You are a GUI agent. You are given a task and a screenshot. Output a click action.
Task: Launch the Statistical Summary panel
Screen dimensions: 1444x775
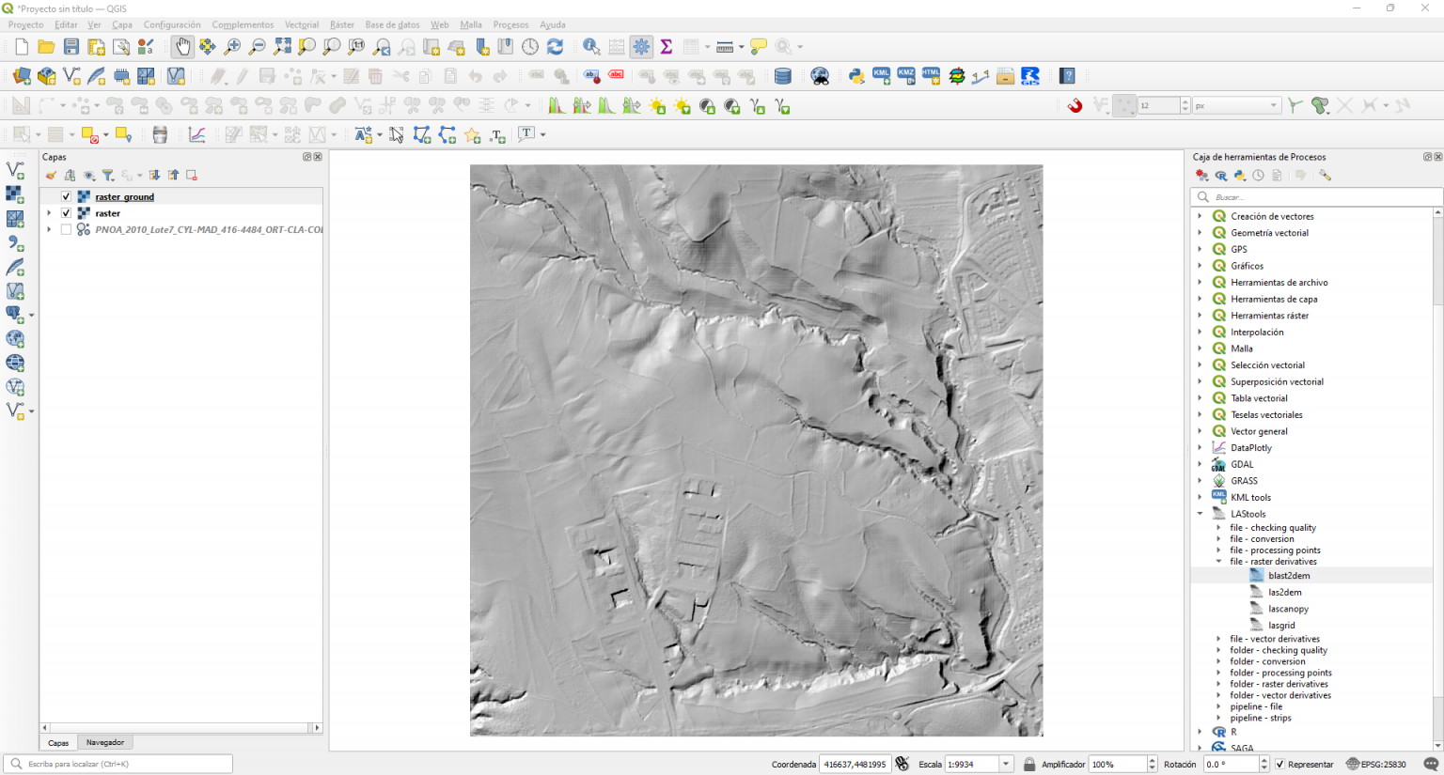click(x=667, y=46)
